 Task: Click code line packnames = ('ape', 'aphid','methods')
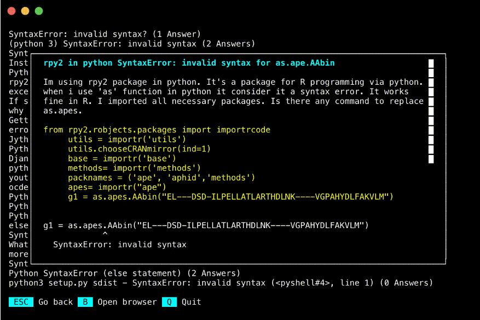(x=161, y=178)
